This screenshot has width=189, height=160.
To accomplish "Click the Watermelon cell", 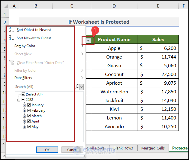I will pyautogui.click(x=114, y=92).
